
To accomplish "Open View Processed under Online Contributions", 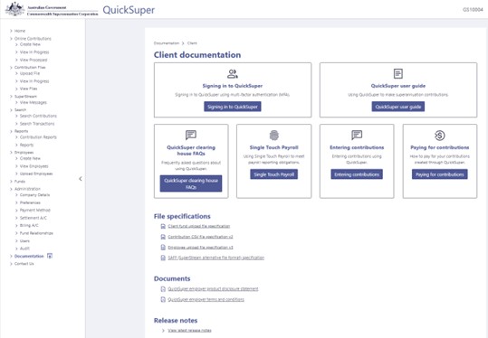I will coord(33,60).
